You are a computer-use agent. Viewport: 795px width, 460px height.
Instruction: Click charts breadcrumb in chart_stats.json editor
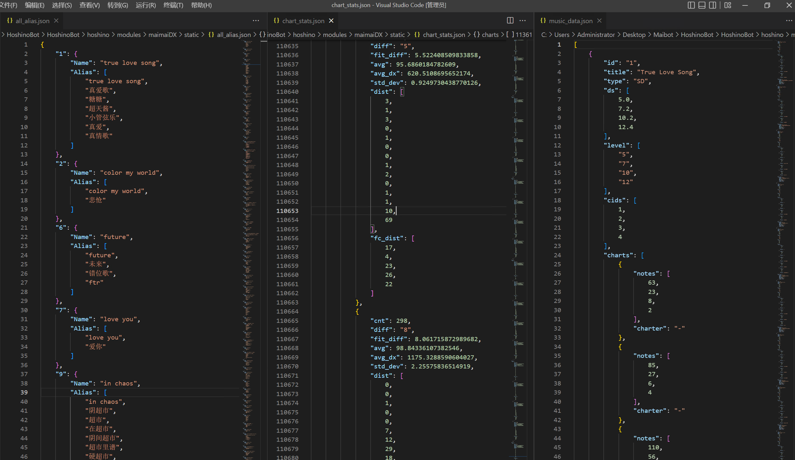[x=490, y=35]
